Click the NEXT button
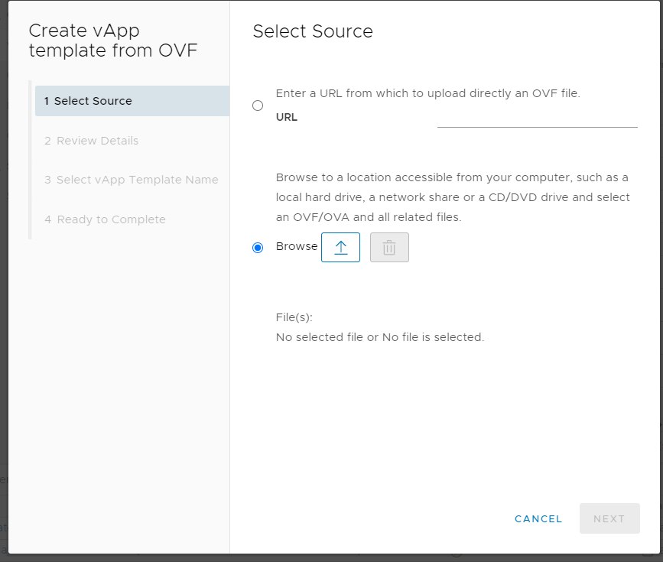 (x=609, y=518)
